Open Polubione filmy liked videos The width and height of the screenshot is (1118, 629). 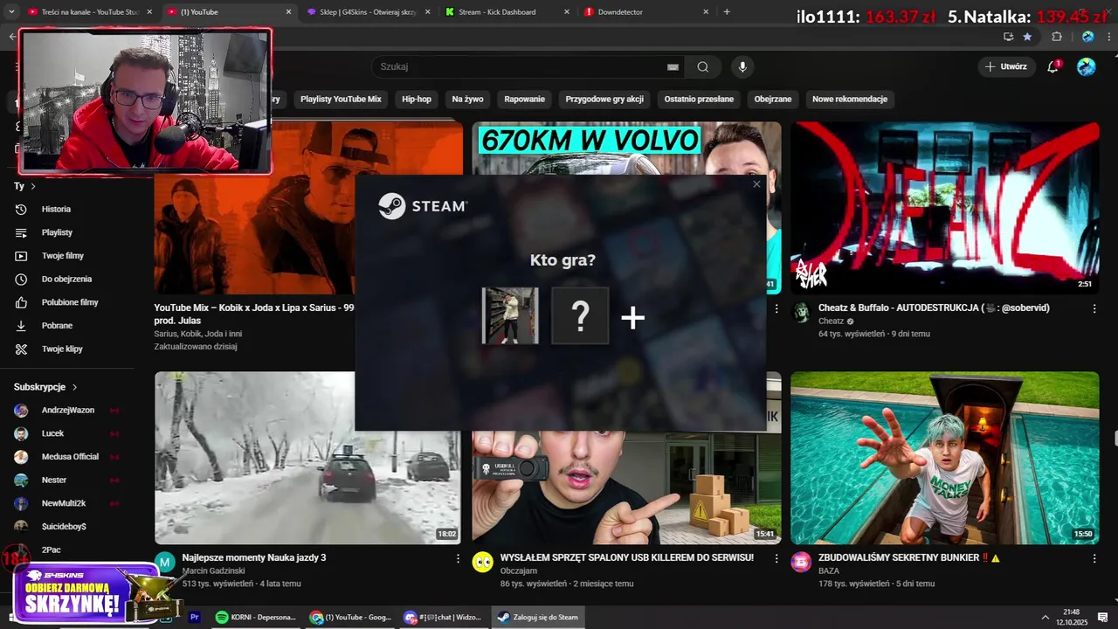tap(70, 302)
